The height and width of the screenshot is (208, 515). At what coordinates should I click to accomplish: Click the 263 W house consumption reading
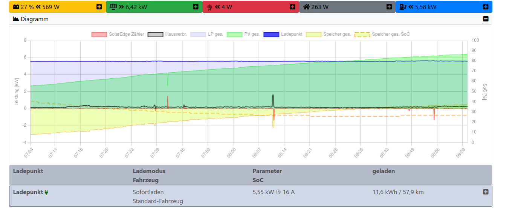(320, 7)
